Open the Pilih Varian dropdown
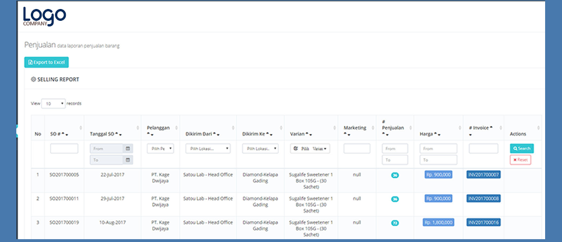This screenshot has height=242, width=562. click(x=310, y=149)
